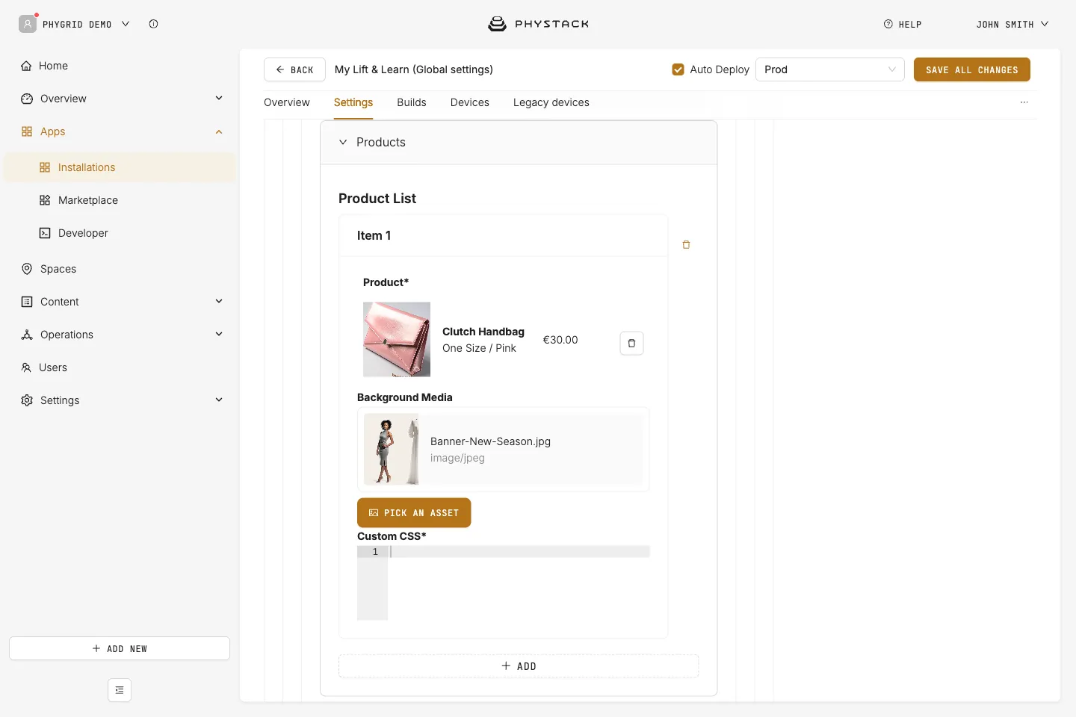Switch to the Devices tab
1076x717 pixels.
(470, 102)
